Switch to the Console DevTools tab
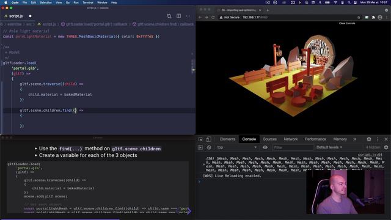391x220 pixels. coord(249,139)
